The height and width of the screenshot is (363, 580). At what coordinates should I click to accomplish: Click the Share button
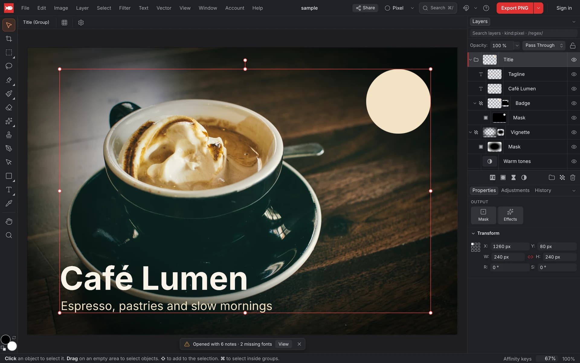click(x=365, y=8)
